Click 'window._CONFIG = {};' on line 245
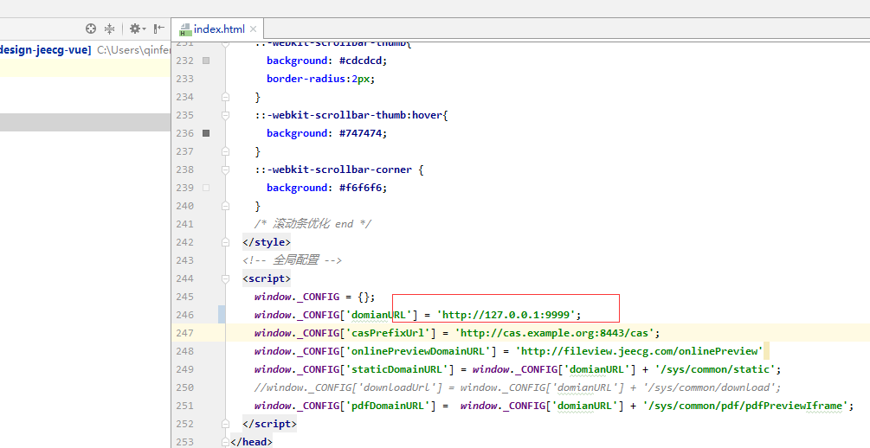The image size is (870, 448). click(314, 297)
